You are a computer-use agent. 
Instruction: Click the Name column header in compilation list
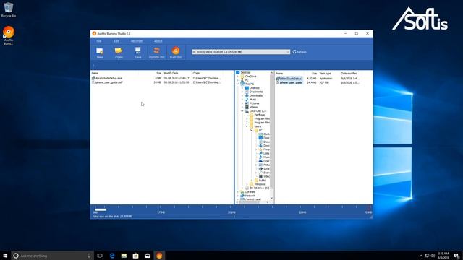click(95, 73)
